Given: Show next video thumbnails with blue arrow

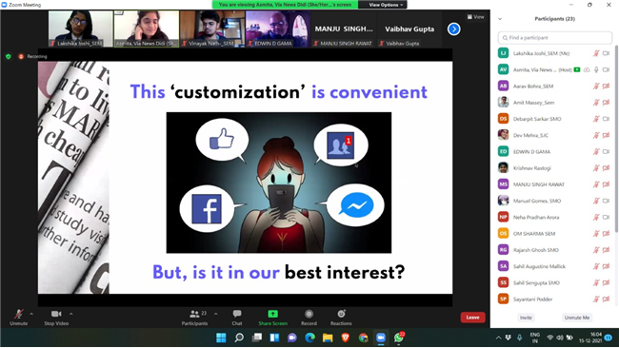Looking at the screenshot, I should [x=454, y=29].
